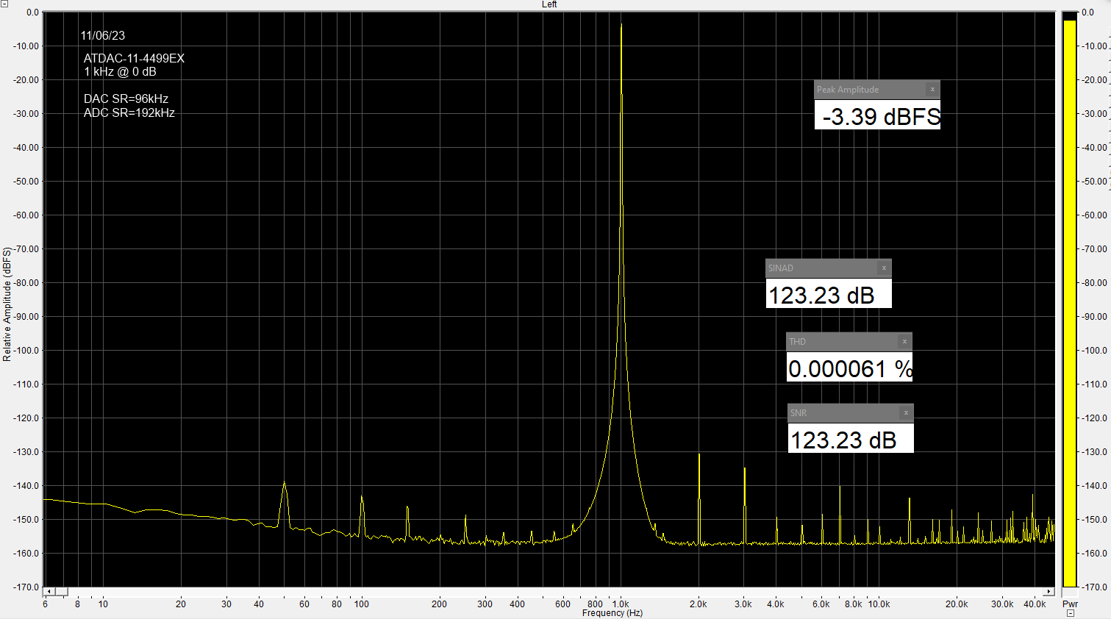
Task: Click the 'Relative Amplitude (dBFS)' axis label
Action: [7, 304]
